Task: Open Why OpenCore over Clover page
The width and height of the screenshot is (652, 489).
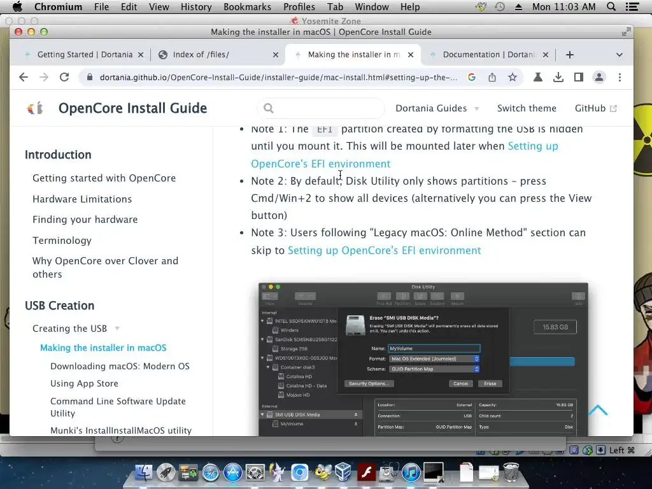Action: [x=105, y=267]
